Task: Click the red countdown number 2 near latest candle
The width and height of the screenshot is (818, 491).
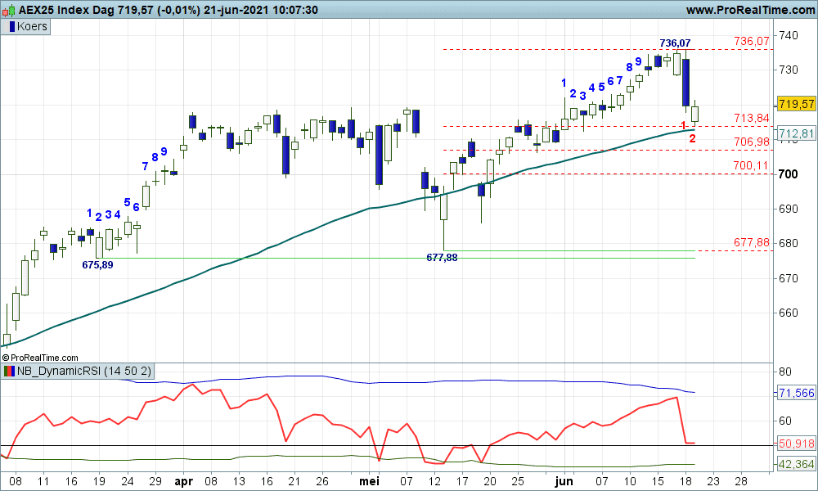Action: pyautogui.click(x=692, y=139)
